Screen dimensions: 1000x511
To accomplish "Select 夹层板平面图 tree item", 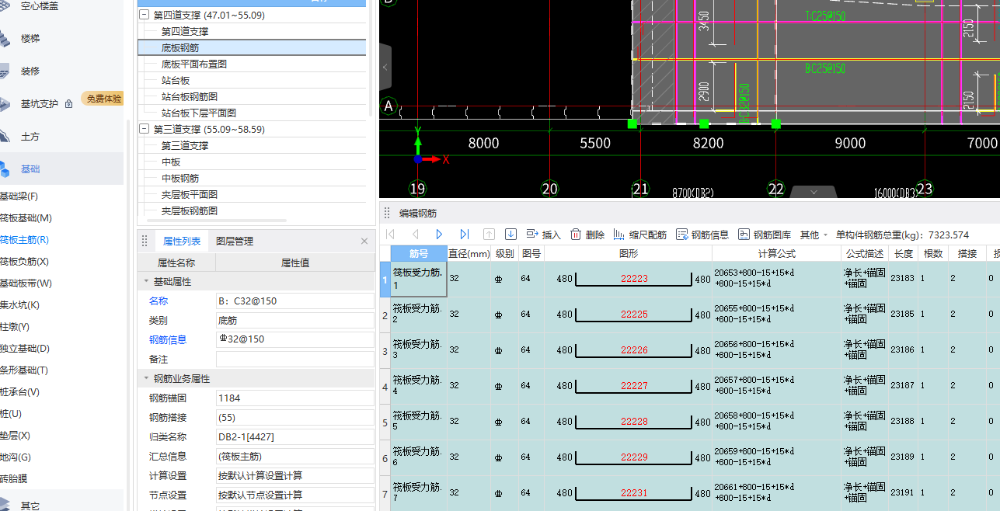I will [189, 194].
